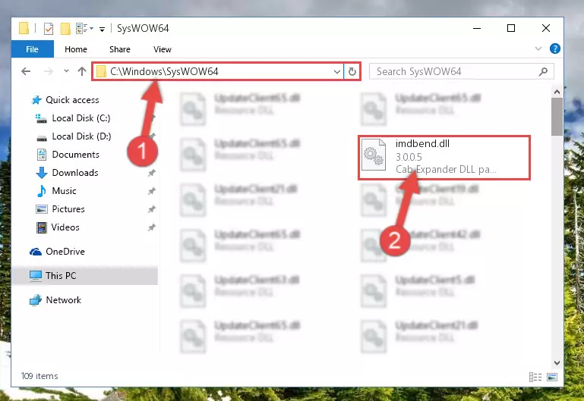Click the pin icon beside Pictures

(151, 209)
